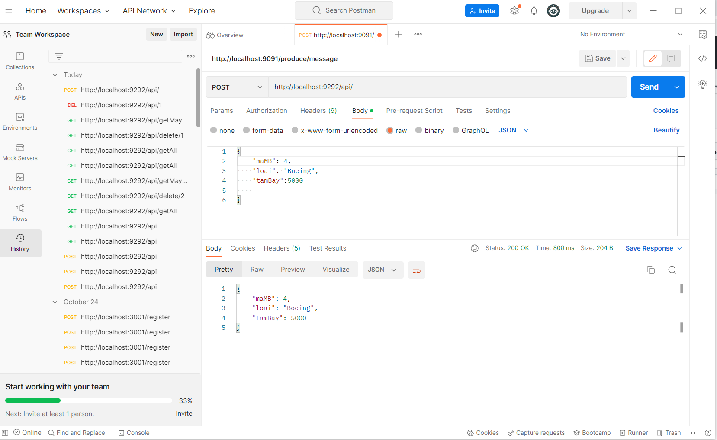This screenshot has width=717, height=440.
Task: Open the APIs sidebar panel
Action: pos(20,91)
